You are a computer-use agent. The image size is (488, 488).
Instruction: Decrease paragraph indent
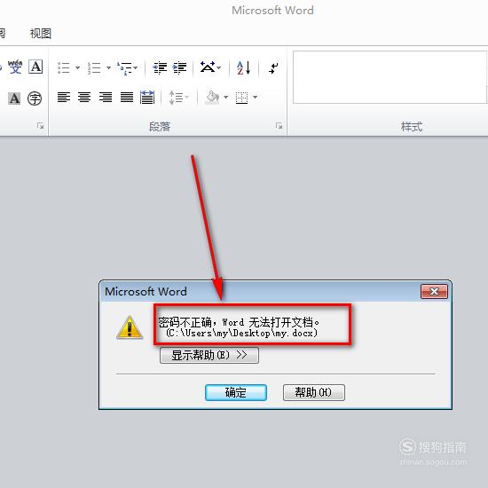[160, 67]
